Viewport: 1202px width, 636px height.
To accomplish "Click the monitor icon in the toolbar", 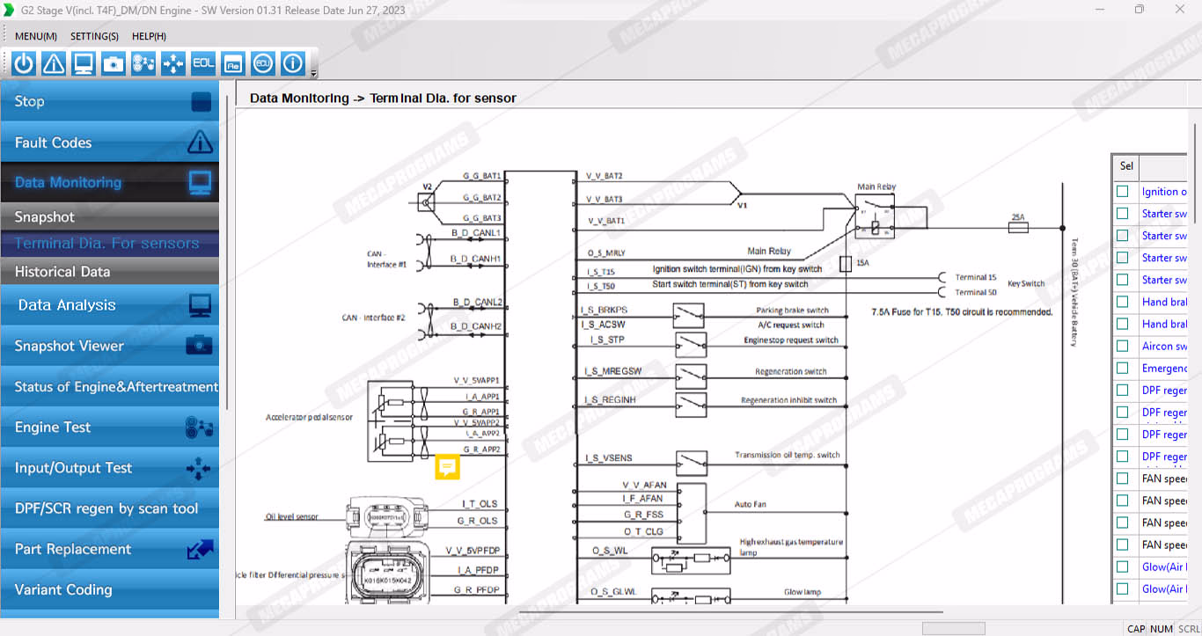I will click(84, 63).
